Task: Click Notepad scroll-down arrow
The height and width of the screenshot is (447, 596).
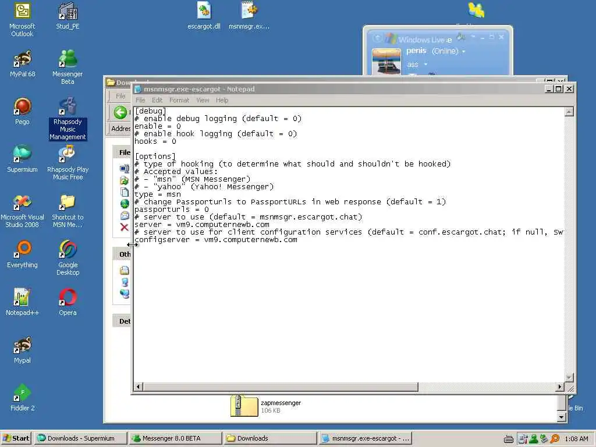Action: point(569,378)
